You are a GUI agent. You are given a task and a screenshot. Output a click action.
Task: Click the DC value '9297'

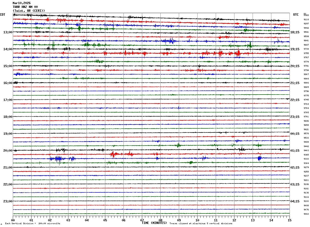click(306, 24)
